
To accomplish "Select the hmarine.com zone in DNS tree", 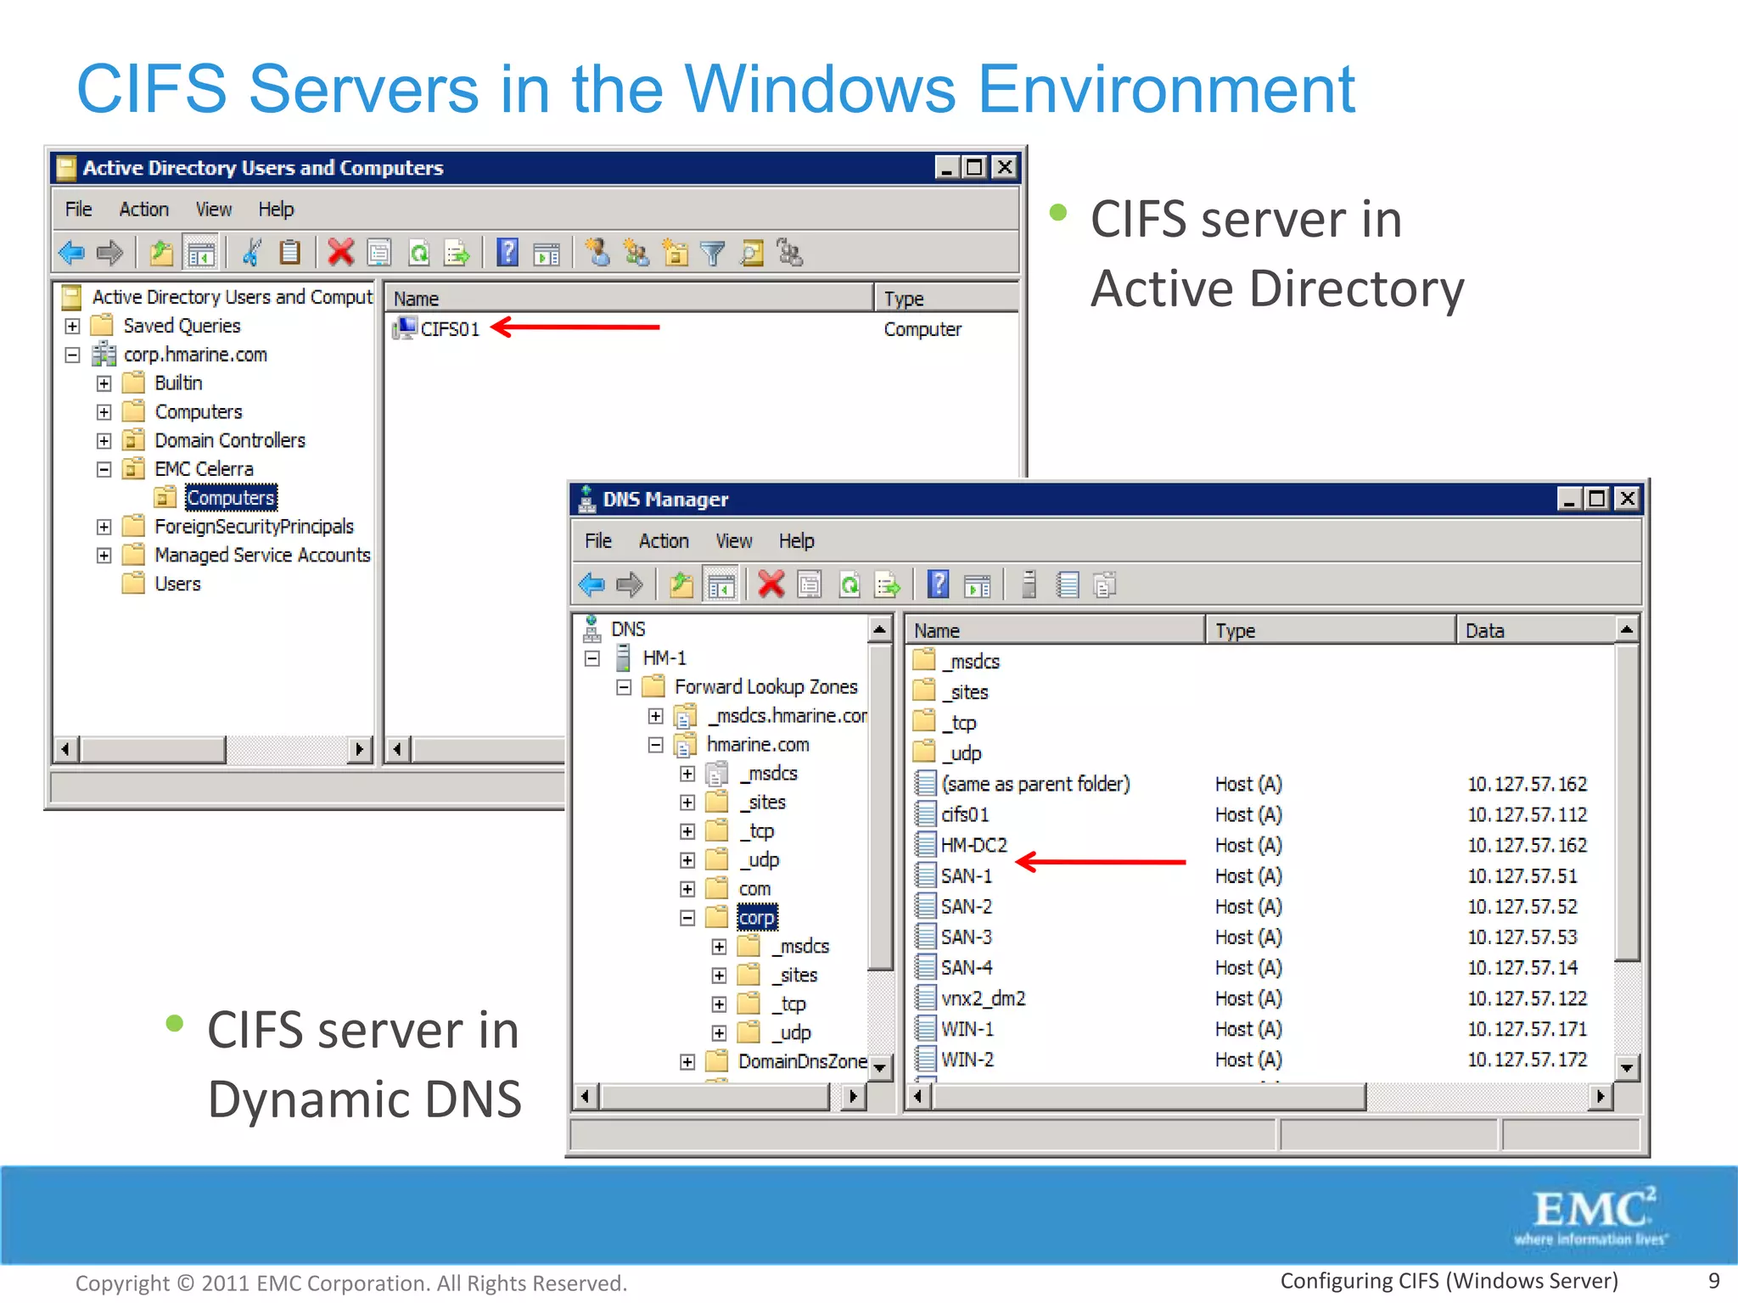I will pyautogui.click(x=758, y=745).
